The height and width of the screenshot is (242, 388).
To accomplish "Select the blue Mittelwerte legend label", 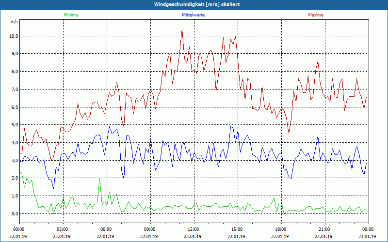I will (x=193, y=15).
